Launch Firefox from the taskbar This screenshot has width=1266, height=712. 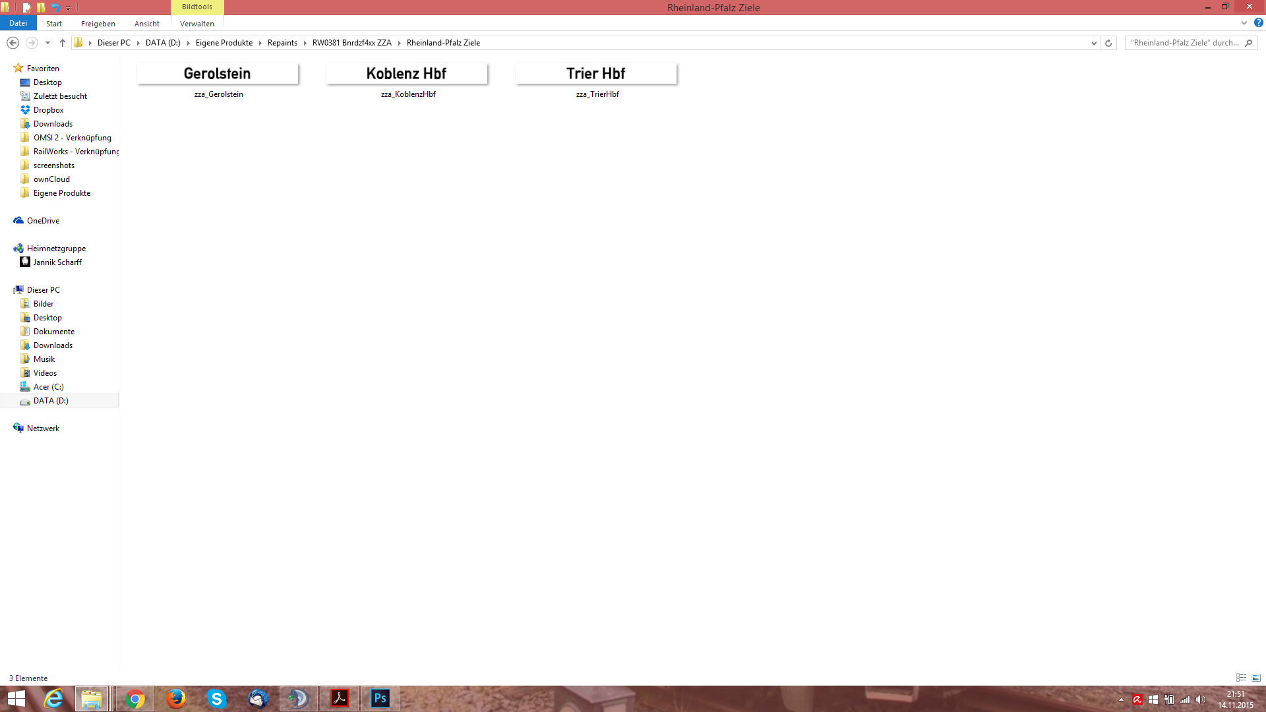[x=175, y=698]
